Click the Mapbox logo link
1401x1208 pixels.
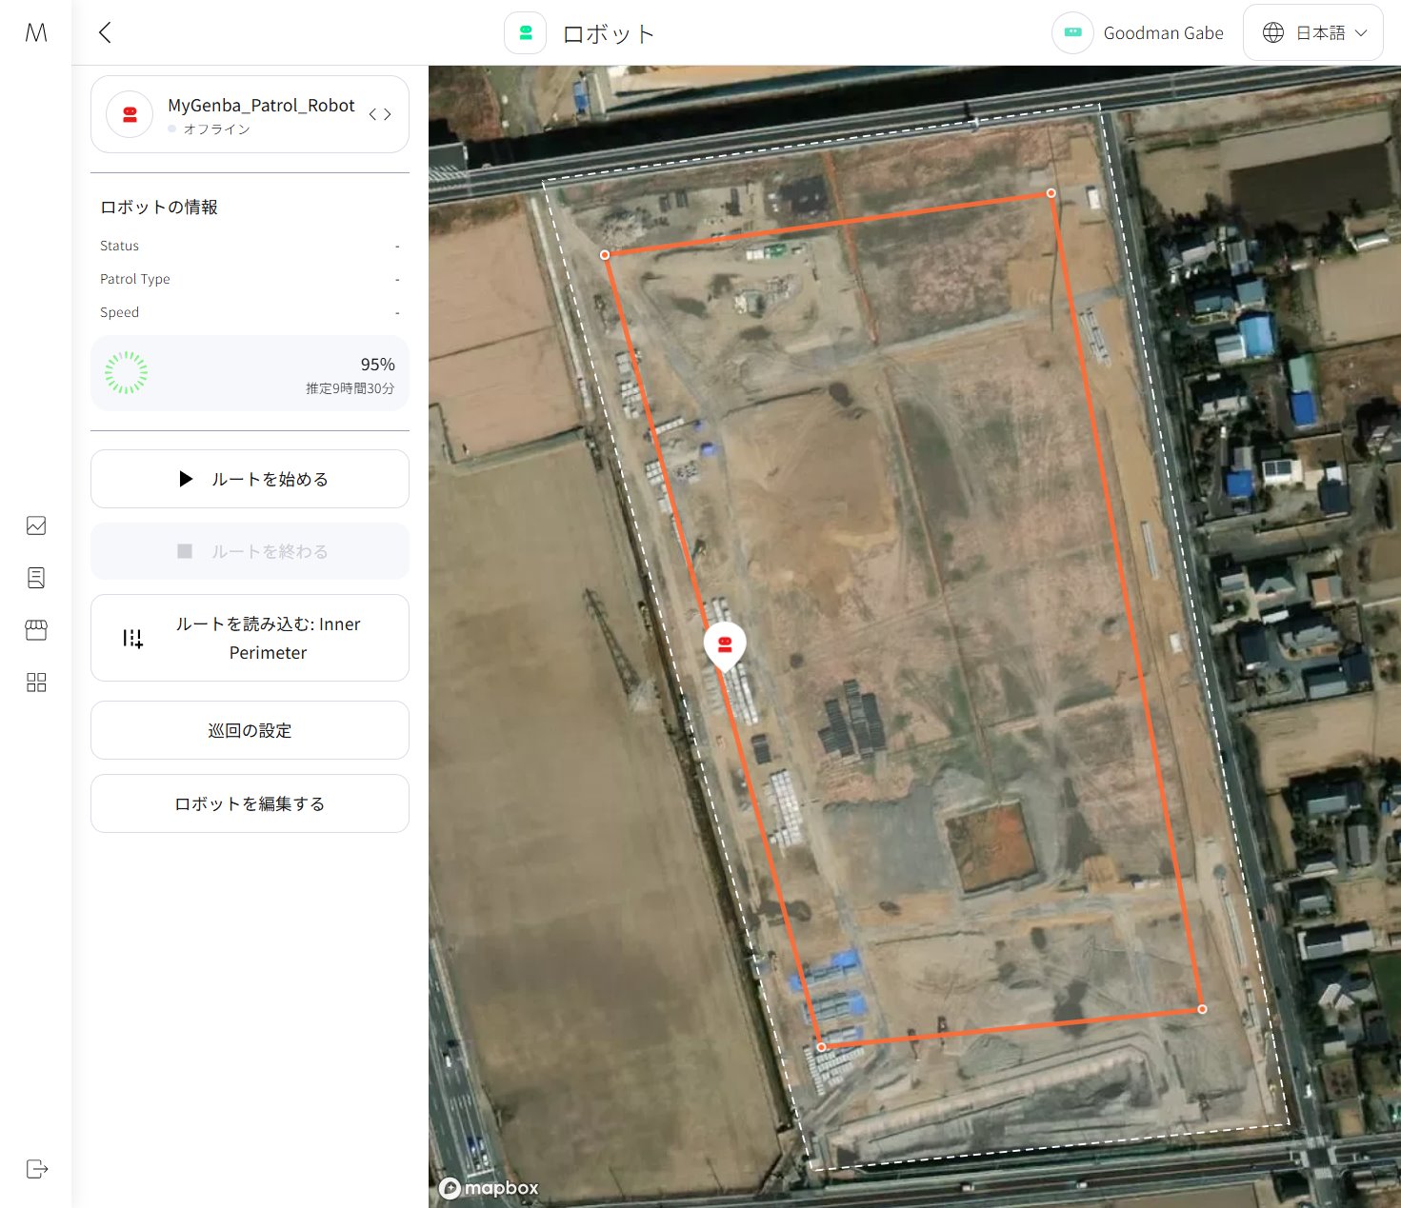pos(490,1188)
